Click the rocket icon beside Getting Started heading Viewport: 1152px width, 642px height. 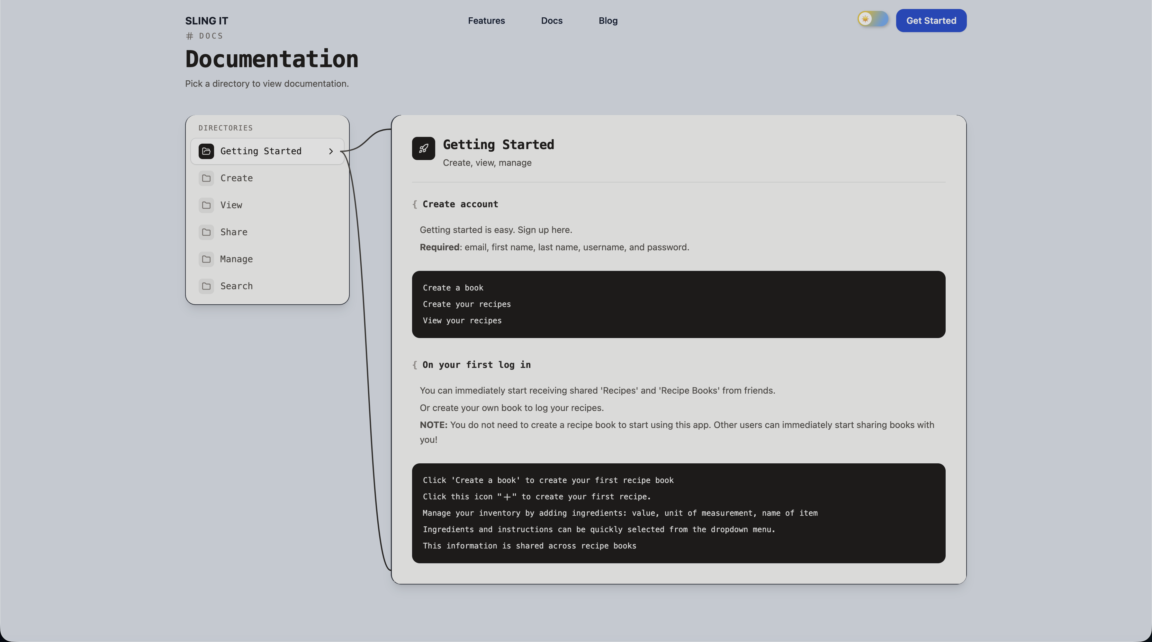tap(424, 148)
